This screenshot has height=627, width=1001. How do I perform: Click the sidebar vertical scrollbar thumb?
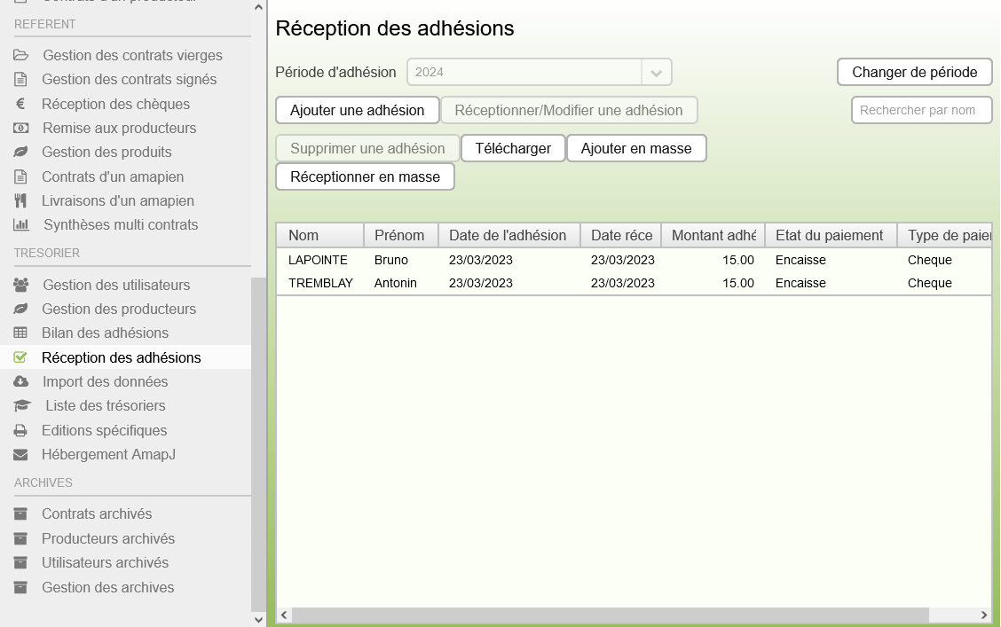pos(258,444)
